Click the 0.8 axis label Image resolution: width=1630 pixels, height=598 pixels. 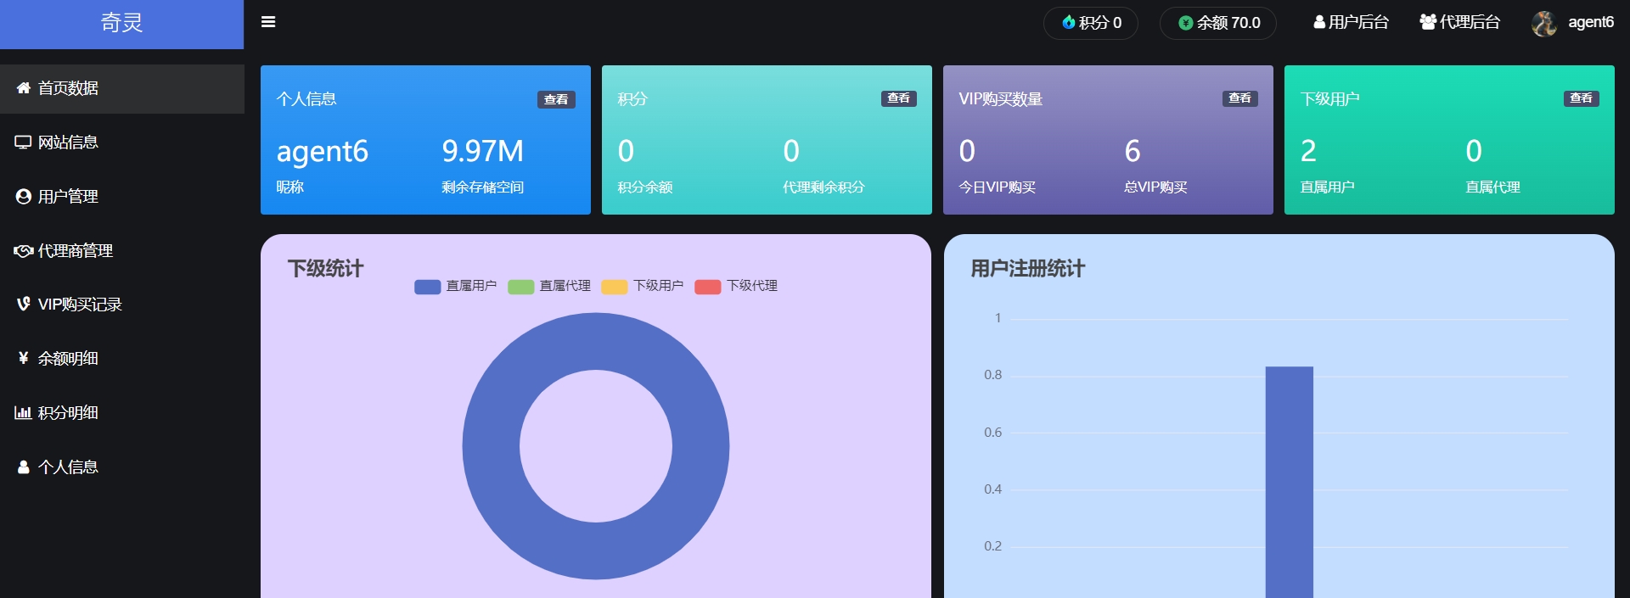992,375
